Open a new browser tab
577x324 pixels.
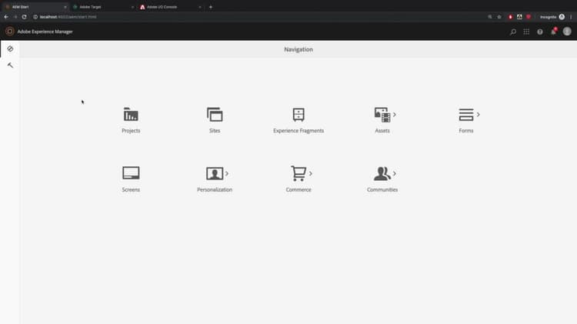coord(211,7)
